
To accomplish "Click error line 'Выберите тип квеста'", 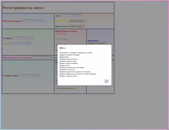I will click(67, 70).
